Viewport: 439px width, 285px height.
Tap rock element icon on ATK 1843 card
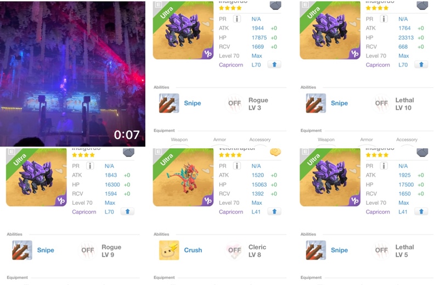pyautogui.click(x=128, y=153)
